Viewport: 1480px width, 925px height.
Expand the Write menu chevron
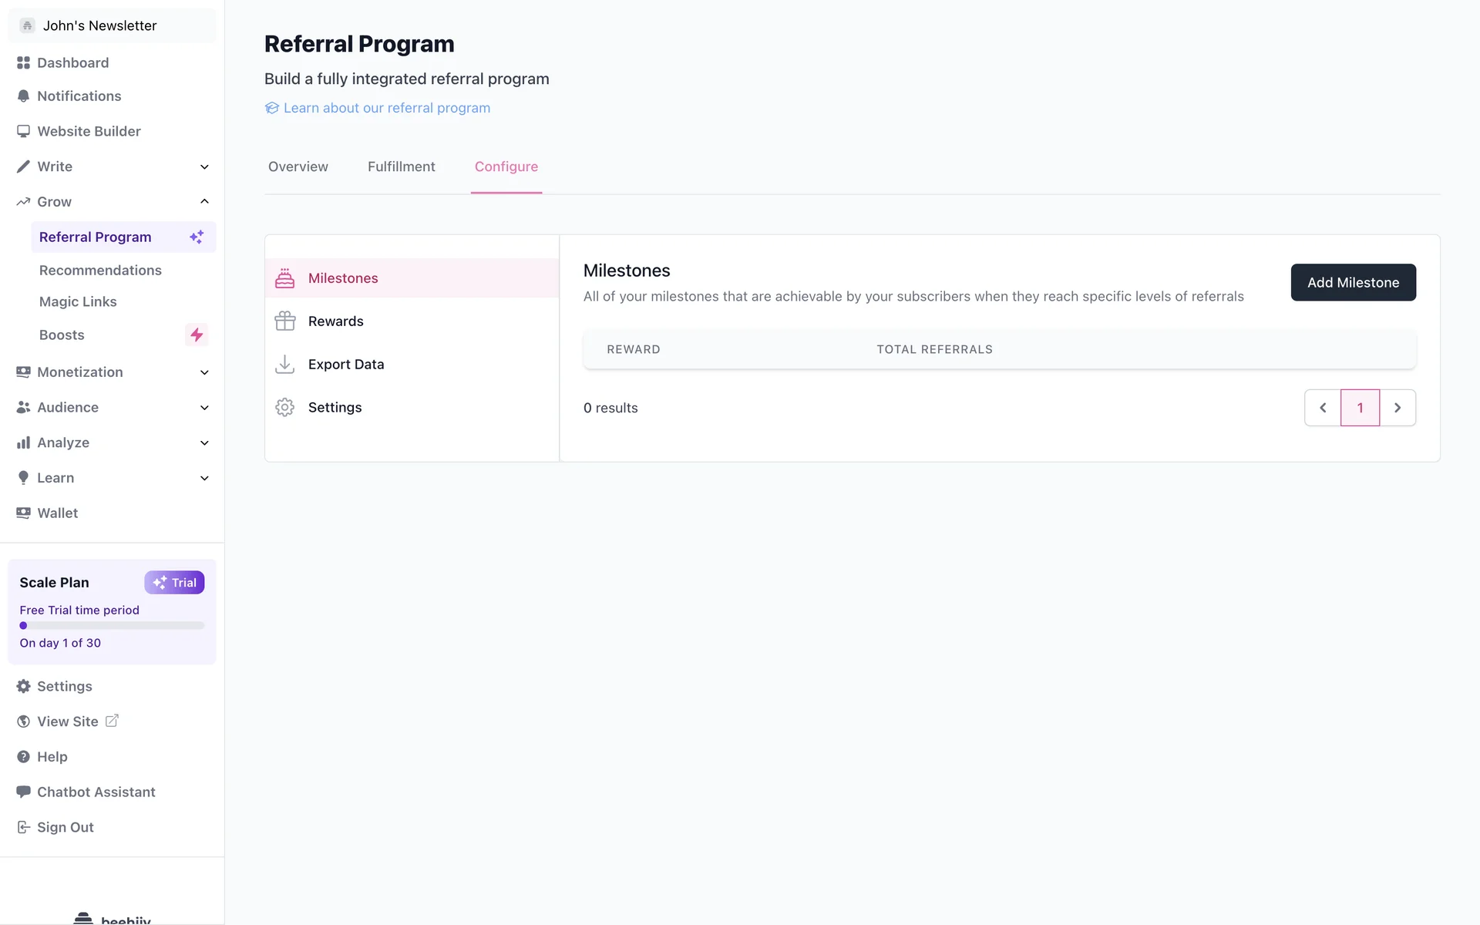[x=204, y=166]
